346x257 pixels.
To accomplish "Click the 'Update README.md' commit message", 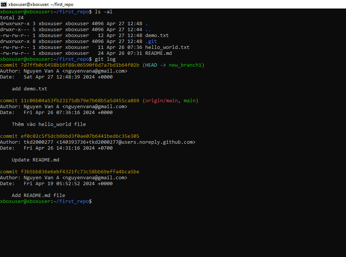I will pos(35,160).
